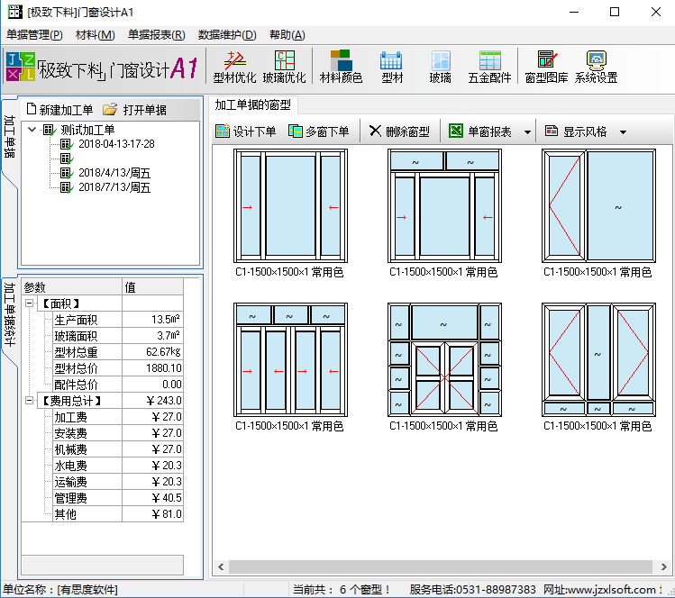675x598 pixels.
Task: Open 五金配件 hardware accessories
Action: tap(490, 67)
